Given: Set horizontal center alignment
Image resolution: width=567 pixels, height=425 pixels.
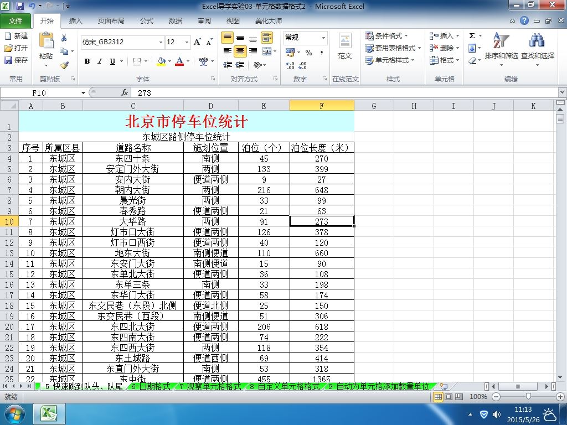Looking at the screenshot, I should click(240, 51).
